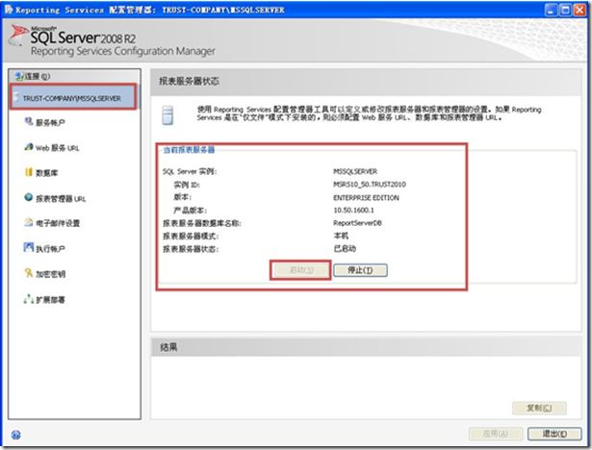This screenshot has height=450, width=592.
Task: Select the product version 10.50.1600.1
Action: (354, 211)
